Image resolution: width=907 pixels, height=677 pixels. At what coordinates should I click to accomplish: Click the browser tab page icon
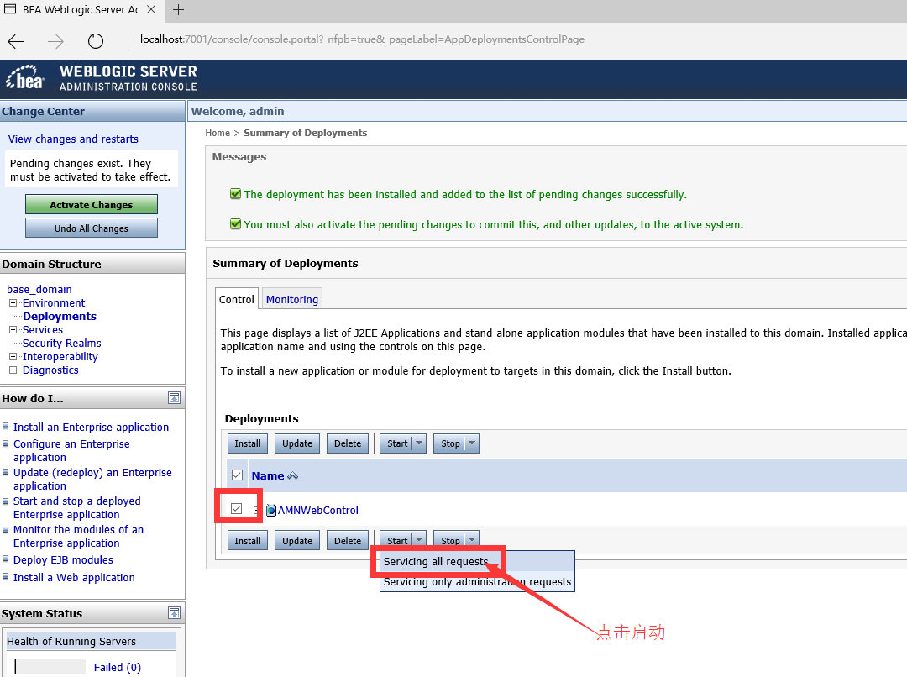point(10,9)
